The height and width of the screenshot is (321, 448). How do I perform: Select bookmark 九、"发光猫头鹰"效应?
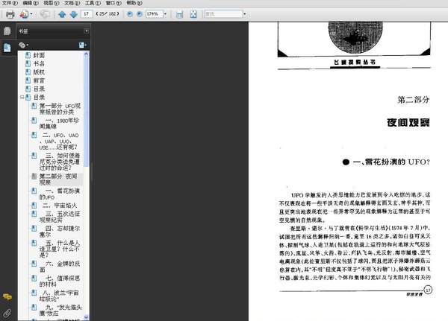[x=60, y=310]
